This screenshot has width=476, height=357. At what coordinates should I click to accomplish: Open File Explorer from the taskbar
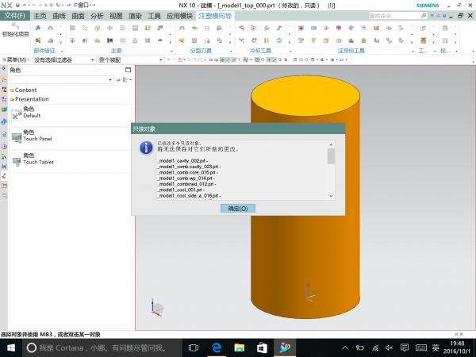[240, 347]
